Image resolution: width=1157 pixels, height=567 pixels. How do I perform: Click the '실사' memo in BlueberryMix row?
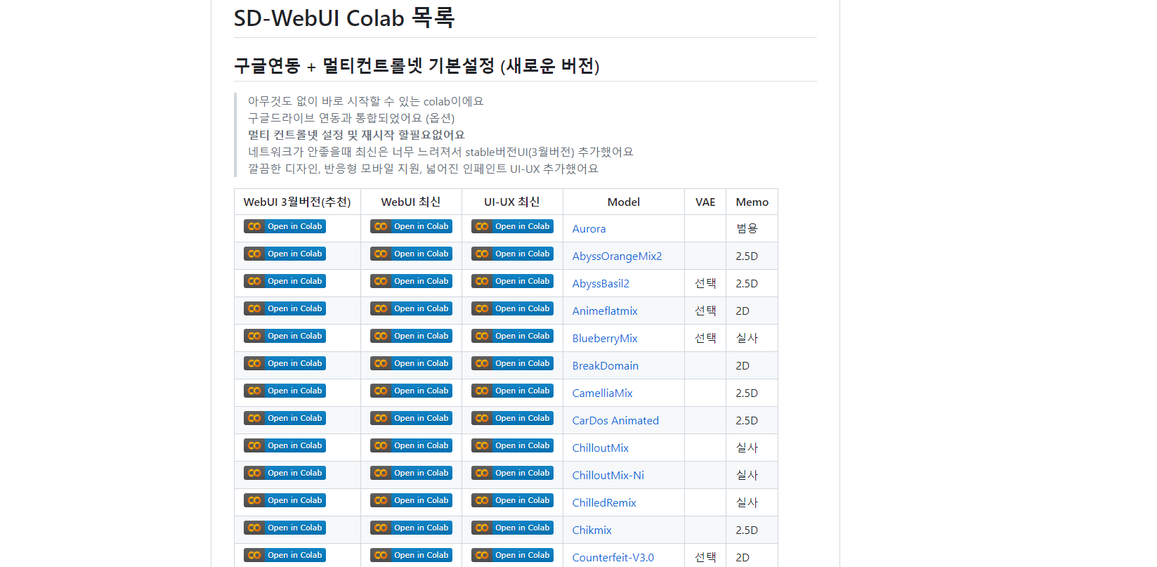[x=747, y=338]
